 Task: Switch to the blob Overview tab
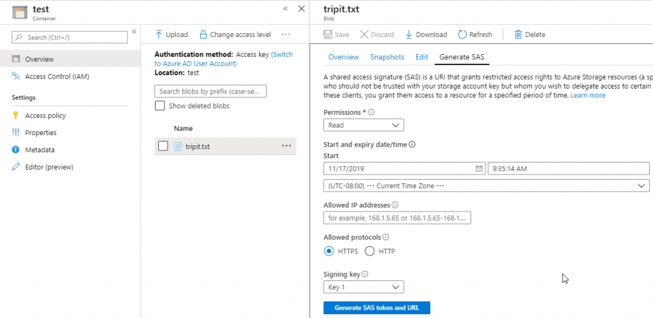[344, 57]
